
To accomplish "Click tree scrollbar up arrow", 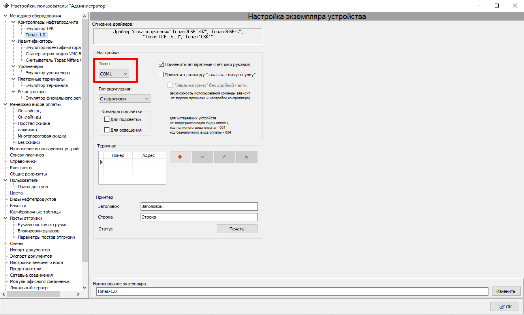I will coord(85,16).
